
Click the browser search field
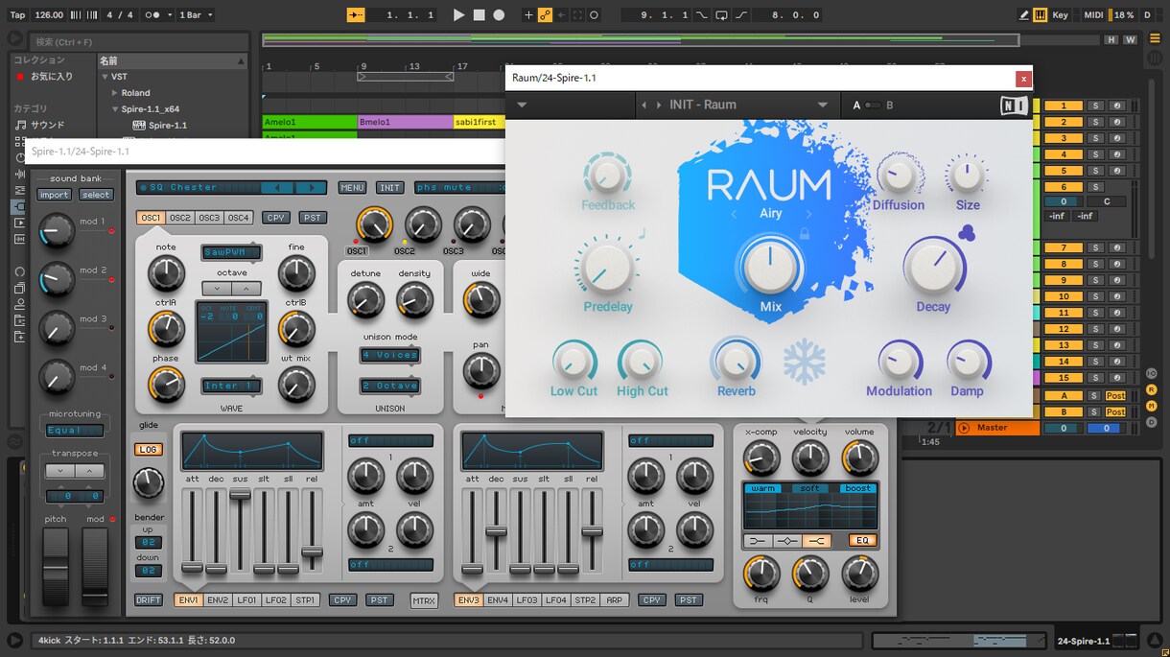[x=138, y=42]
